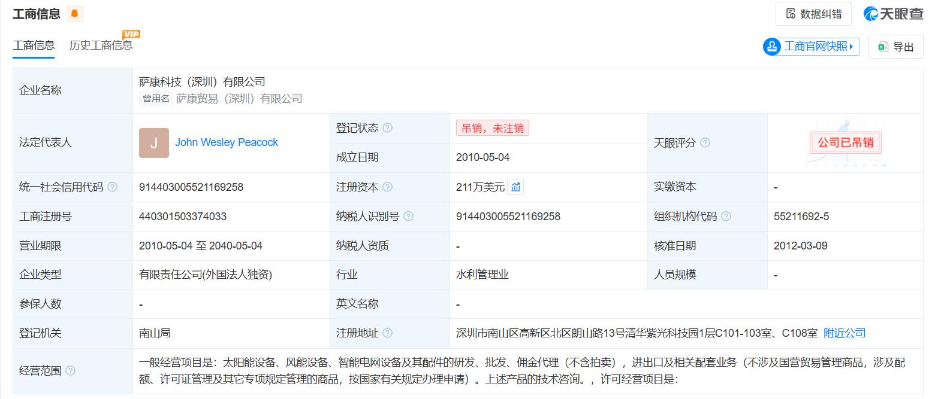
Task: Click the help icon beside 统一社会信用代码
Action: [111, 187]
